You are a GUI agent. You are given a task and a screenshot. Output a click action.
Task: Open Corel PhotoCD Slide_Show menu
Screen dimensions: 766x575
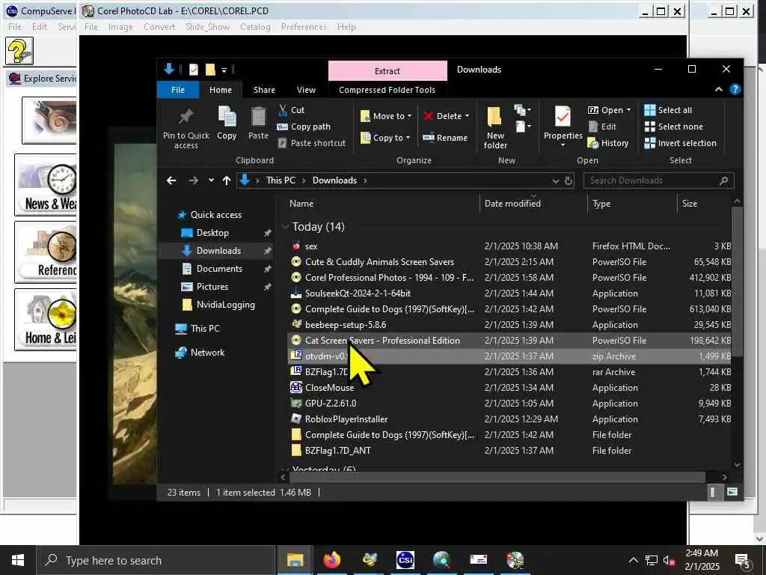point(208,27)
